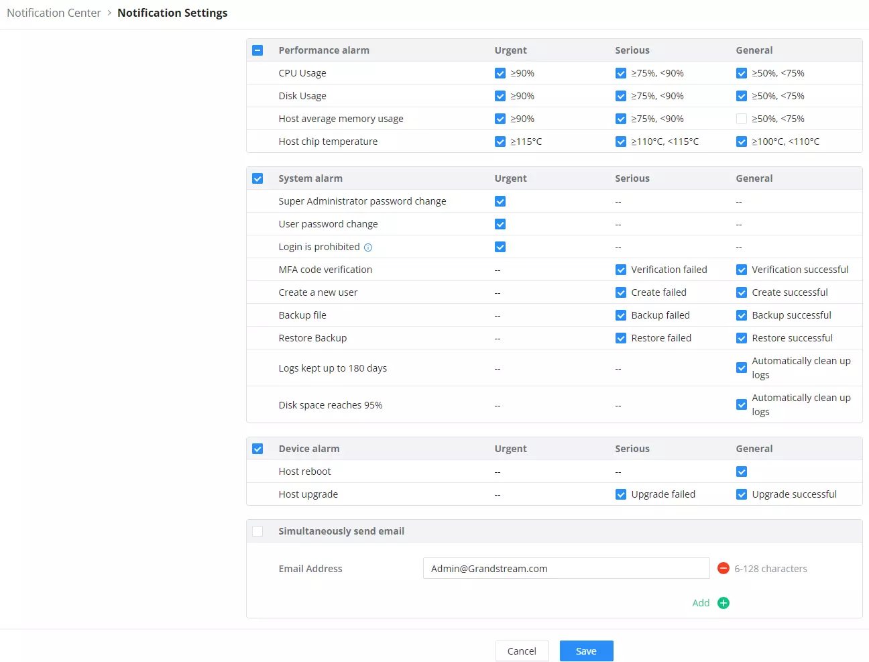Click the Host reboot row label
This screenshot has width=869, height=662.
point(304,472)
